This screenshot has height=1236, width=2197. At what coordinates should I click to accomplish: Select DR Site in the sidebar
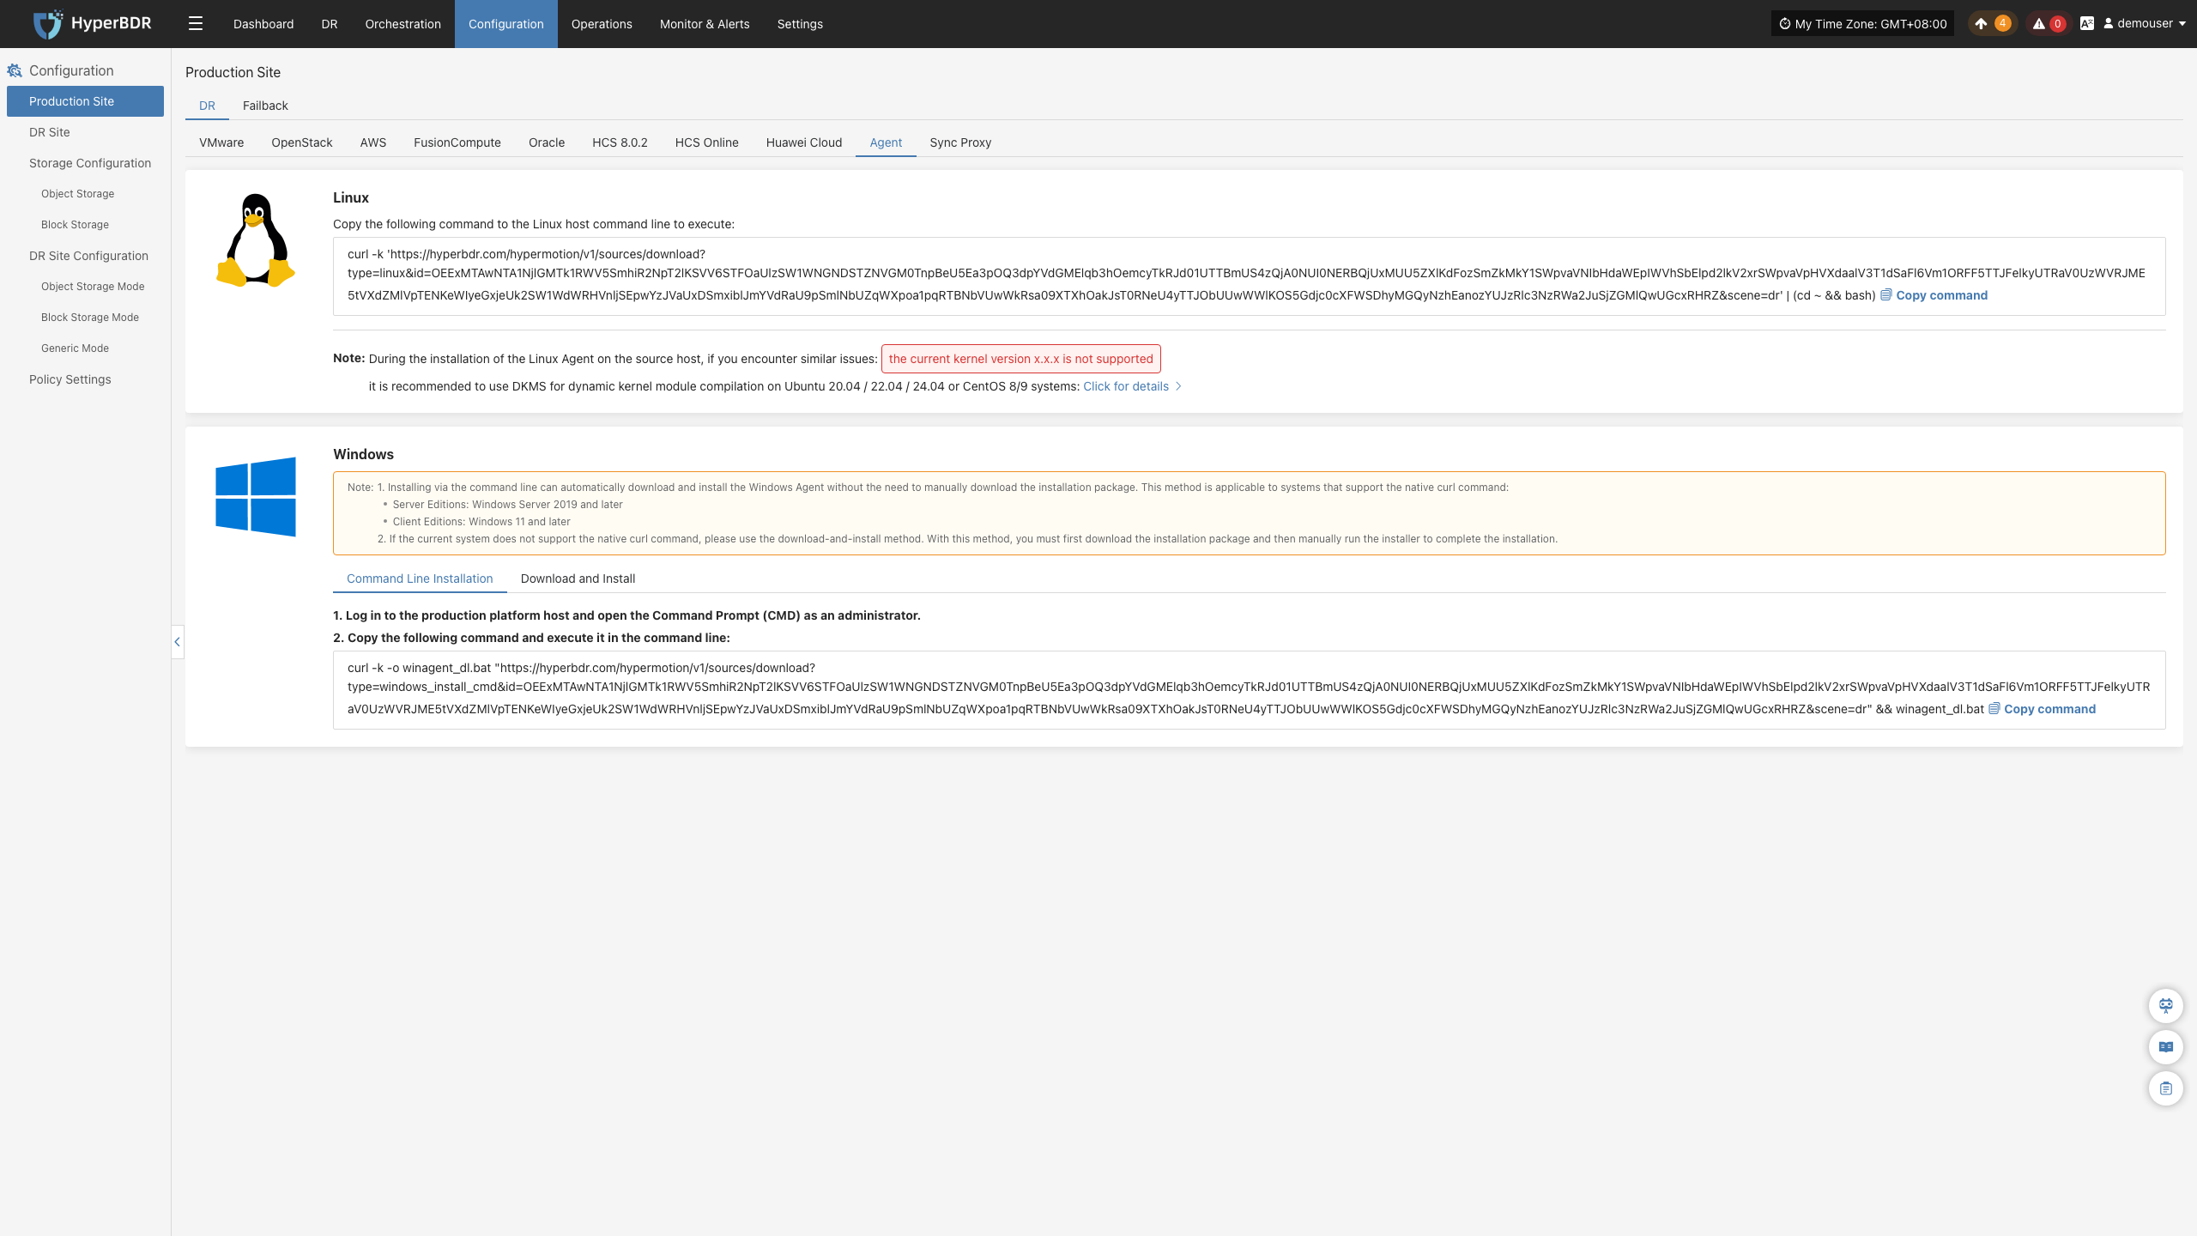85,132
